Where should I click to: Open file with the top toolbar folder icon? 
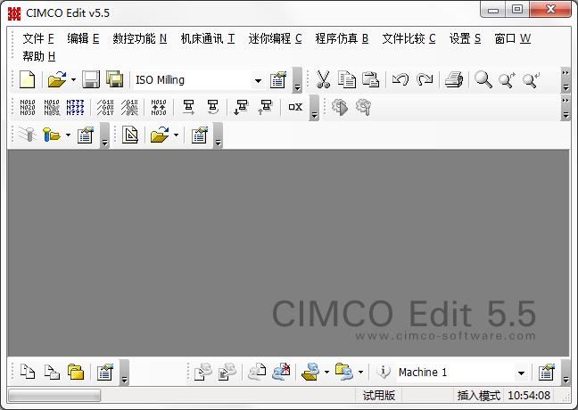pyautogui.click(x=57, y=79)
